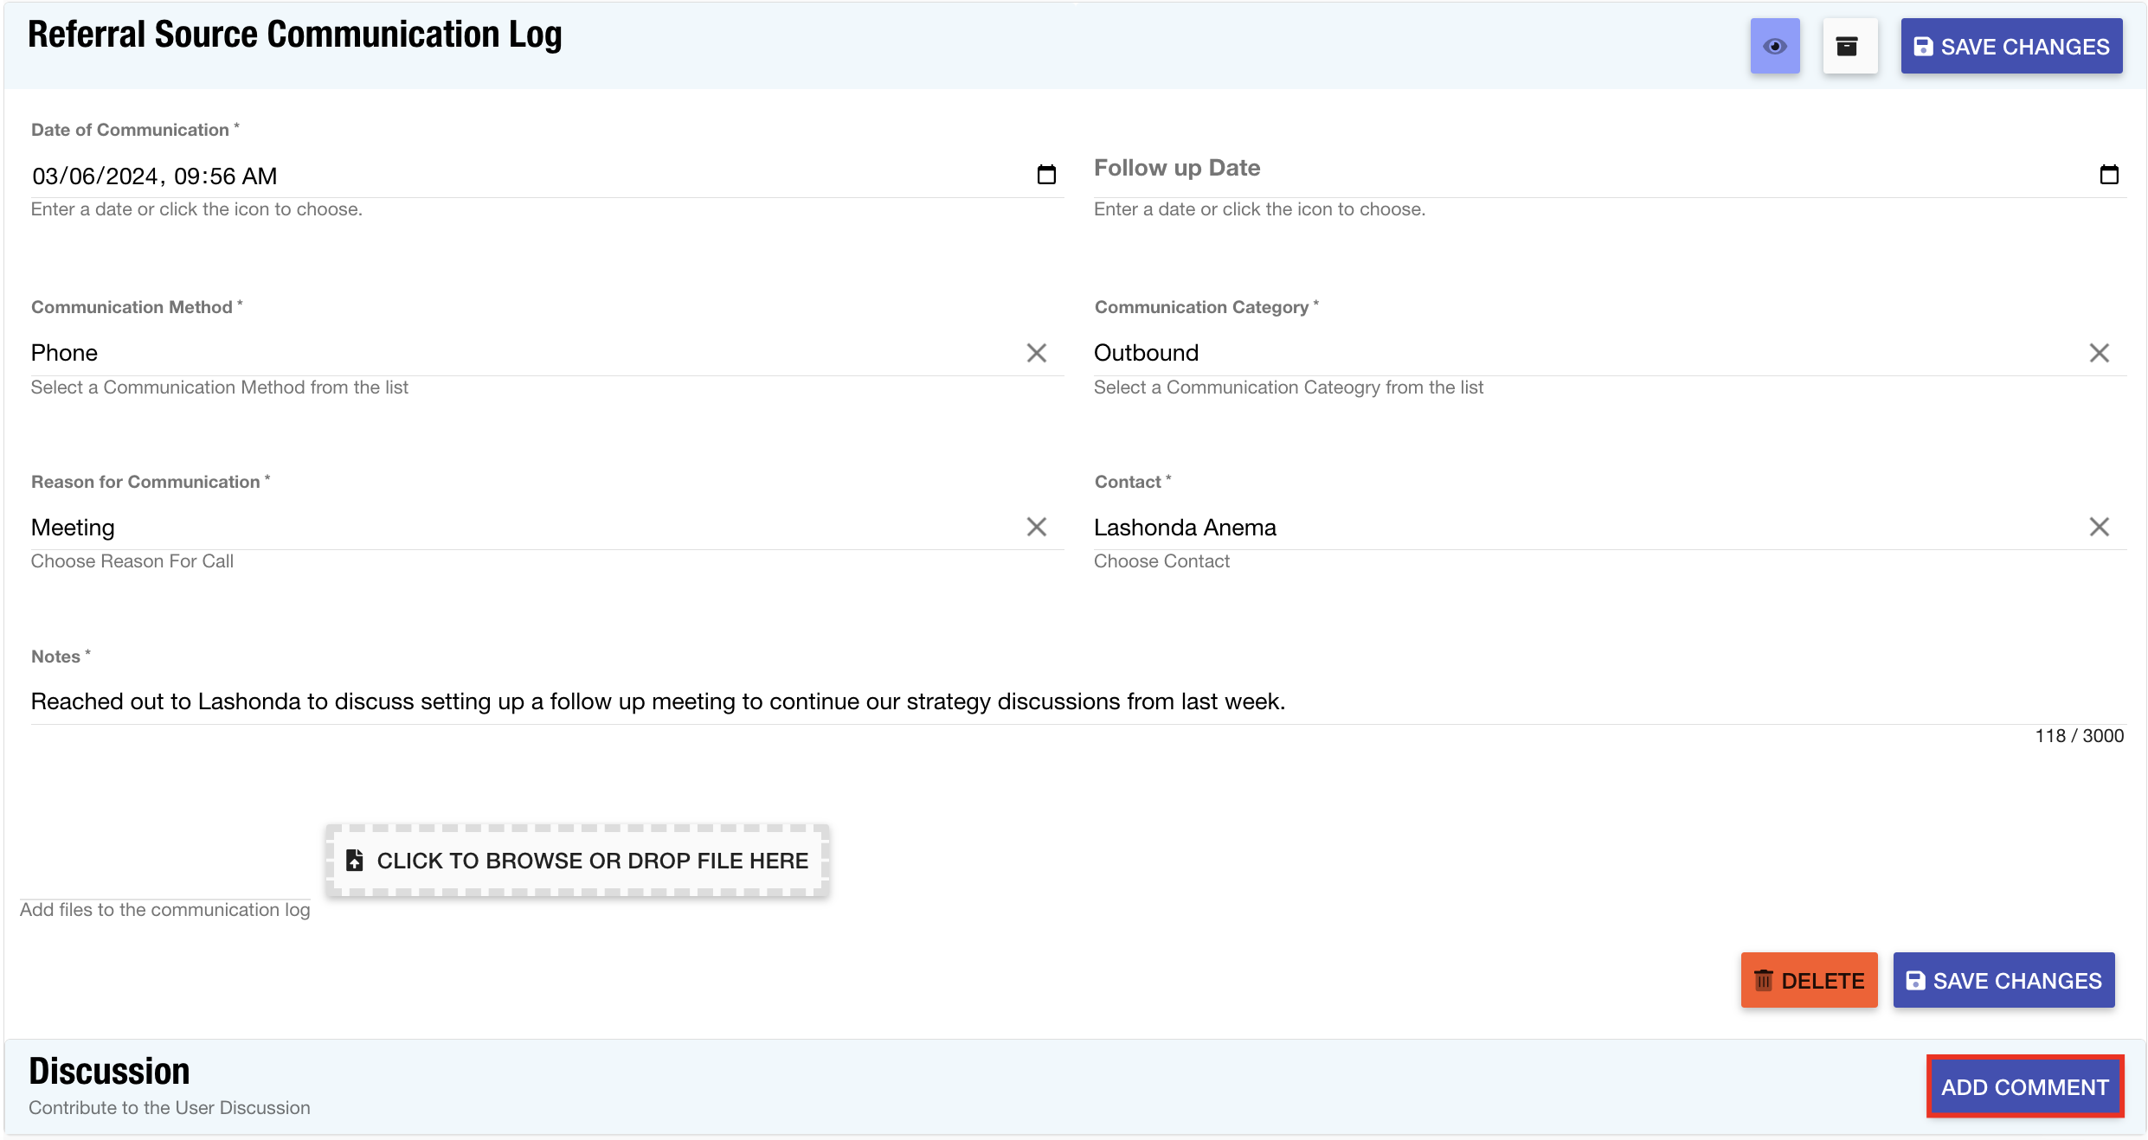Remove Lashonda Anema contact selection
Screen dimensions: 2148x1140
tap(2098, 527)
